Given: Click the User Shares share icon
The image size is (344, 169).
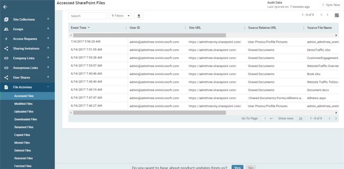Looking at the screenshot, I should 6,77.
